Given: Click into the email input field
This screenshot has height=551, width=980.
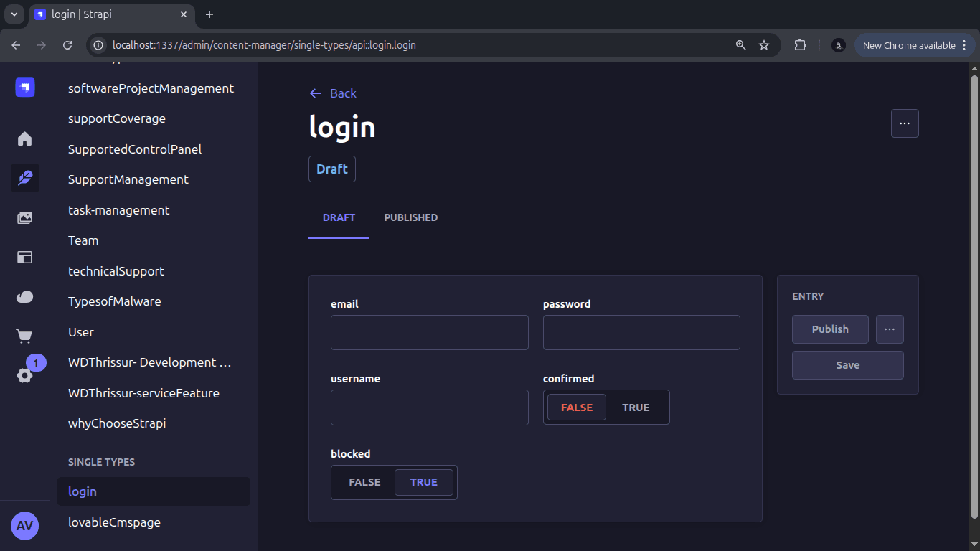Looking at the screenshot, I should (429, 333).
